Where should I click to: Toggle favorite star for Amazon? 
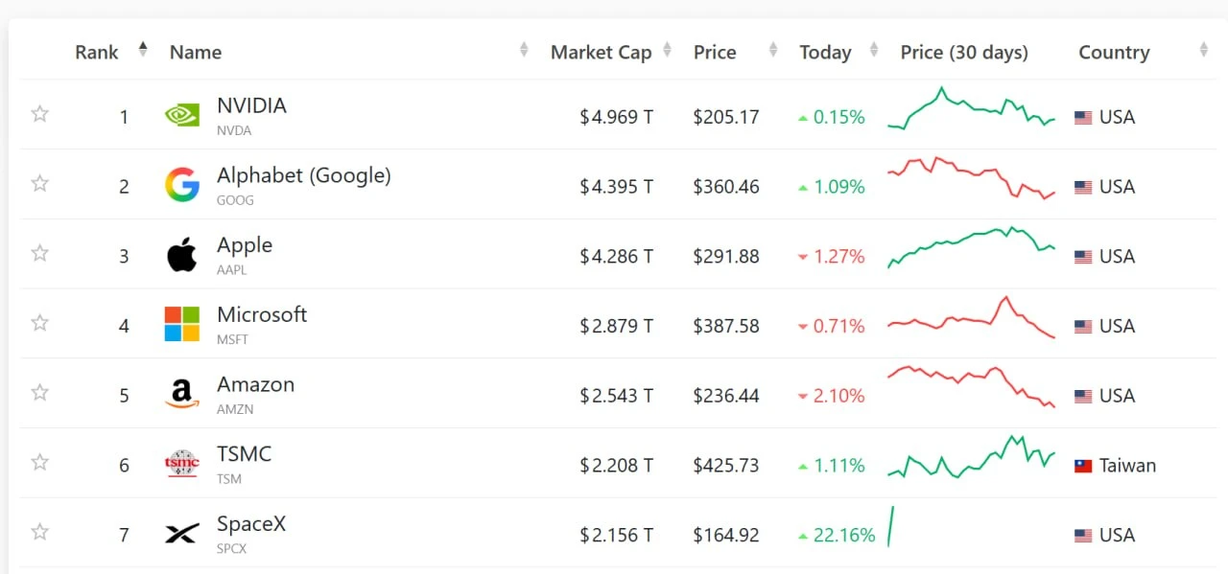coord(39,392)
